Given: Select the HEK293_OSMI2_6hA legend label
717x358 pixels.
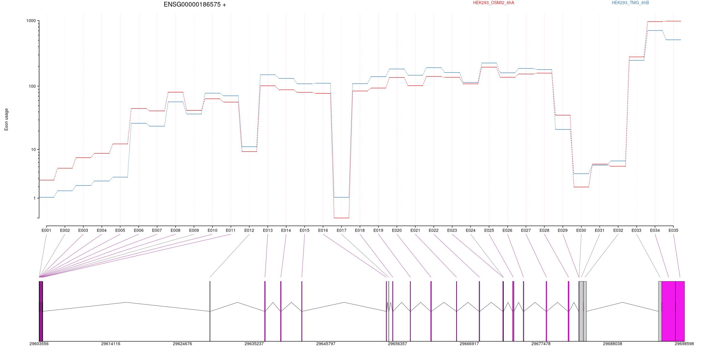Looking at the screenshot, I should 494,3.
